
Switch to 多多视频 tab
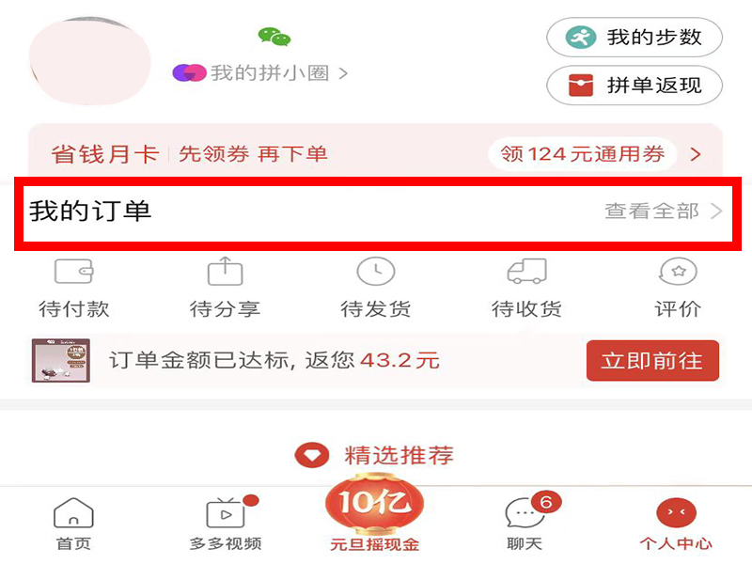click(x=226, y=525)
